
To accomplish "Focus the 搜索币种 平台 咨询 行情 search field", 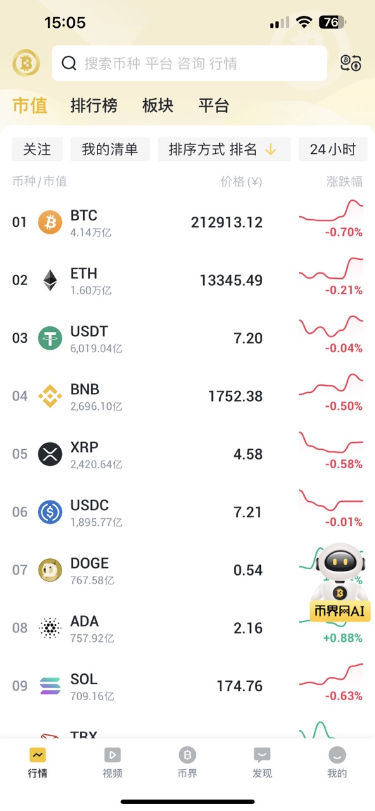I will click(x=189, y=63).
